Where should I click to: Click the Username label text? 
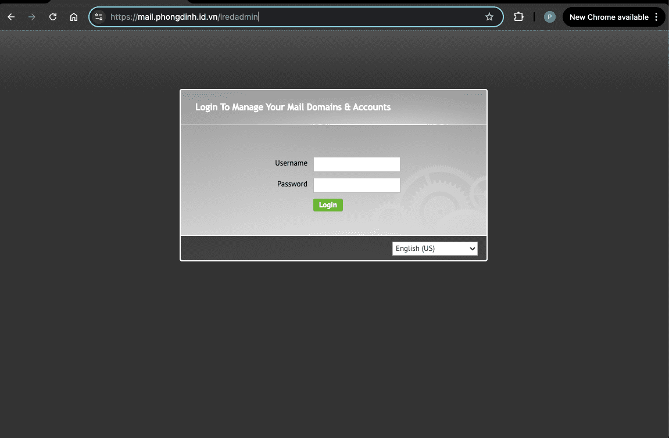(291, 163)
